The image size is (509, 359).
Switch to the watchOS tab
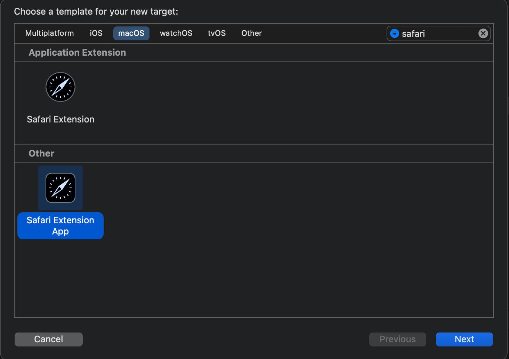(x=176, y=33)
